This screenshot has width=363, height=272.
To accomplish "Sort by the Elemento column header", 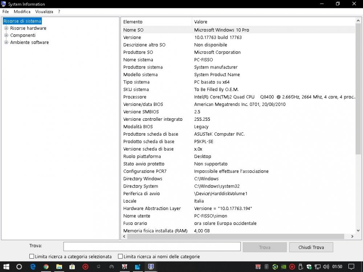I will click(x=156, y=22).
